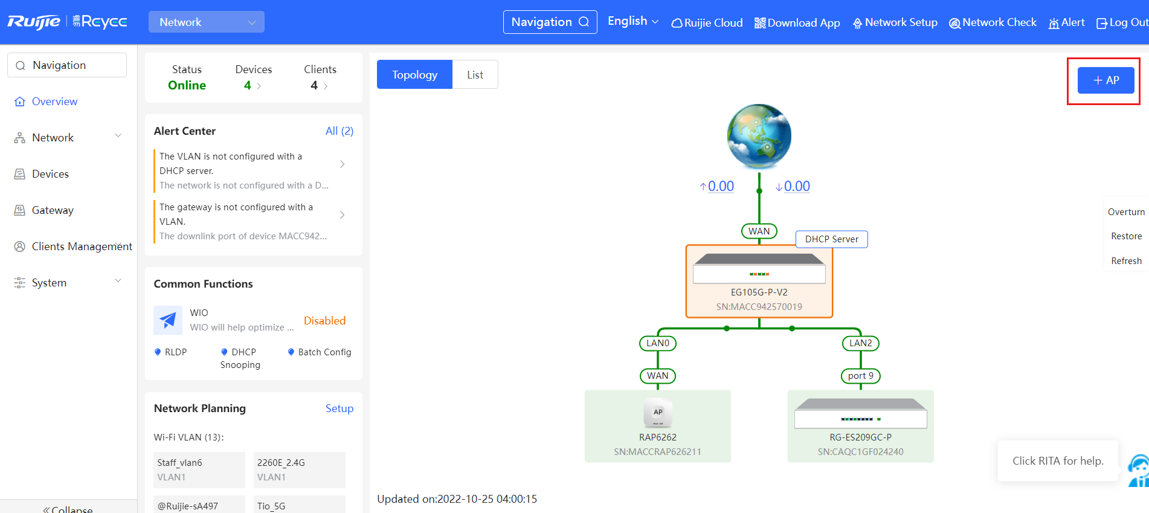
Task: Open Clients Management in the sidebar
Action: click(82, 247)
